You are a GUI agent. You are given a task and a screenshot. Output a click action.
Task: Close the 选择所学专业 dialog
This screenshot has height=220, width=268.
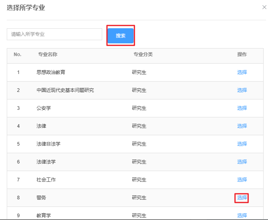[264, 7]
